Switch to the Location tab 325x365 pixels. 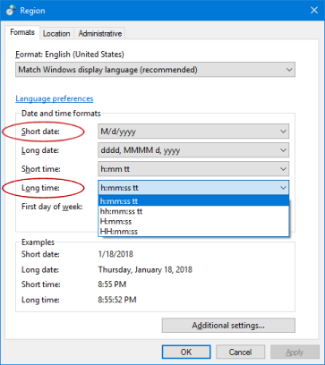tap(56, 34)
